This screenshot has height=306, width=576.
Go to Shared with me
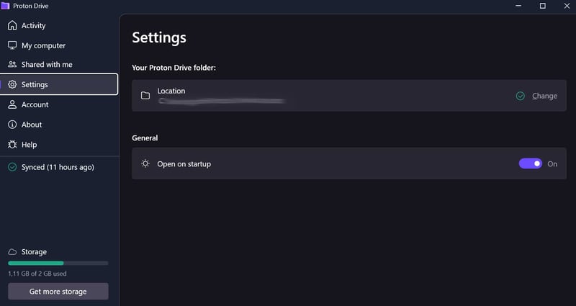pos(47,65)
